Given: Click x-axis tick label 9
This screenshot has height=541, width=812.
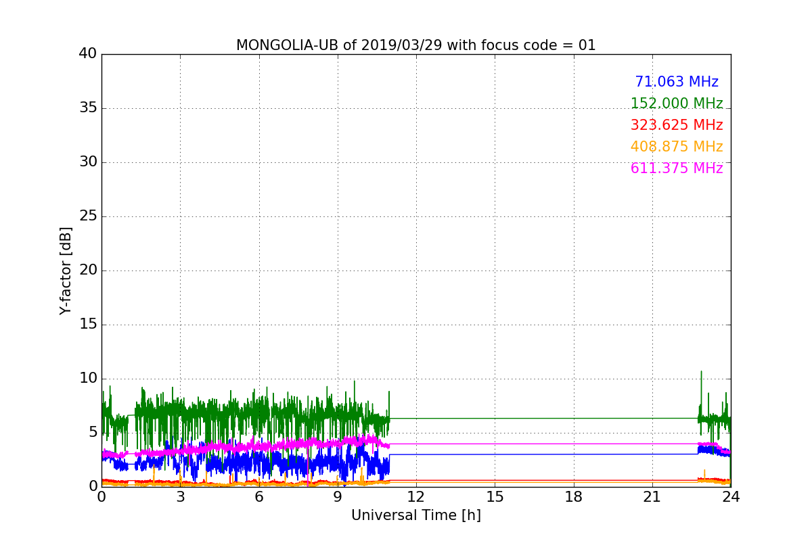Looking at the screenshot, I should pyautogui.click(x=338, y=497).
